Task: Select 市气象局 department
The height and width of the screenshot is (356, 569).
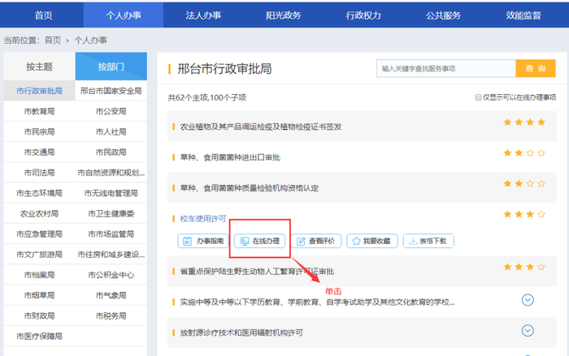Action: pyautogui.click(x=111, y=295)
